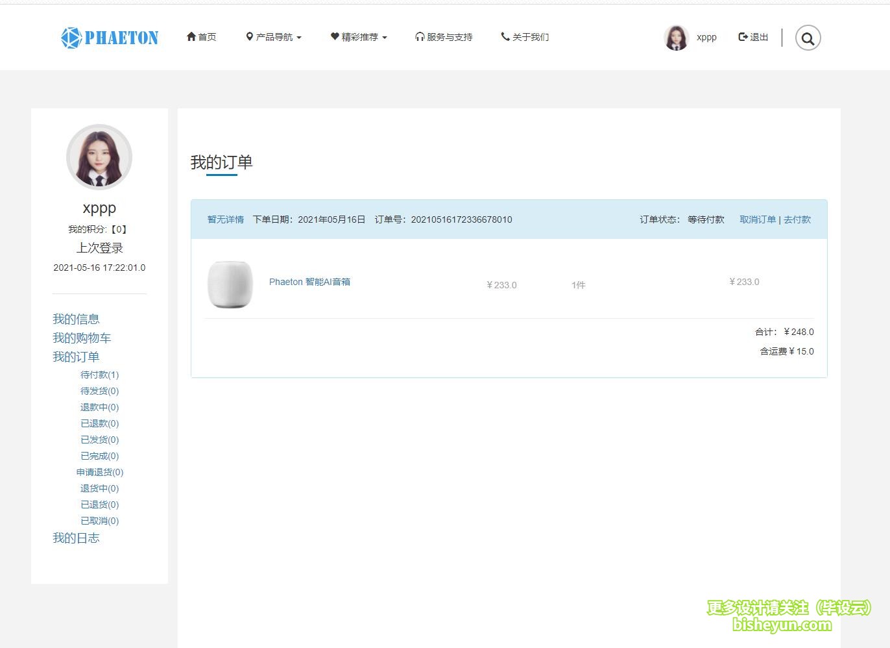890x648 pixels.
Task: Click the Phaeton logo in the header
Action: [x=110, y=38]
